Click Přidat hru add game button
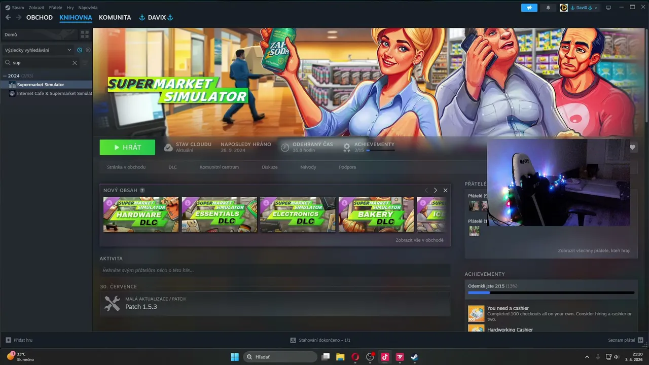649x365 pixels. [19, 340]
